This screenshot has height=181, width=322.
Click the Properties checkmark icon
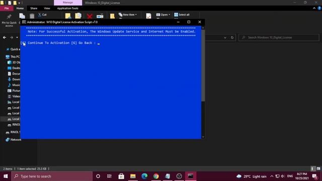pos(148,16)
